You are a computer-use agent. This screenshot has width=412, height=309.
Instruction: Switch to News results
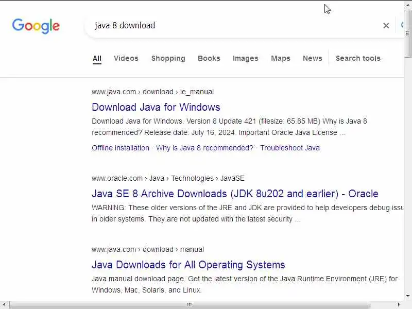(313, 58)
